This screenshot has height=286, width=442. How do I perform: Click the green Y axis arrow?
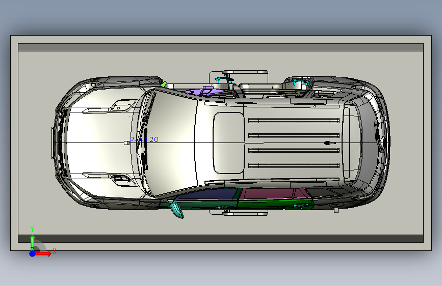pos(33,242)
